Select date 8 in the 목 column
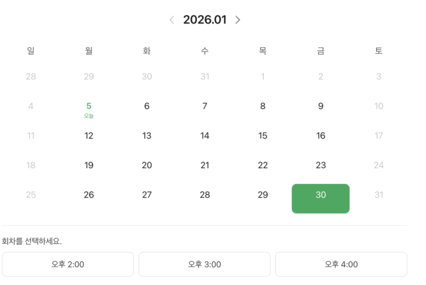 263,106
